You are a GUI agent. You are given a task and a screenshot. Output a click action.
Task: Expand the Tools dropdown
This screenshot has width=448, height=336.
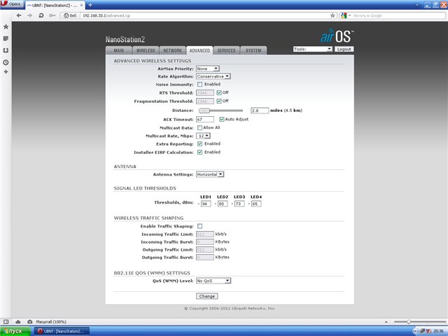[x=313, y=49]
